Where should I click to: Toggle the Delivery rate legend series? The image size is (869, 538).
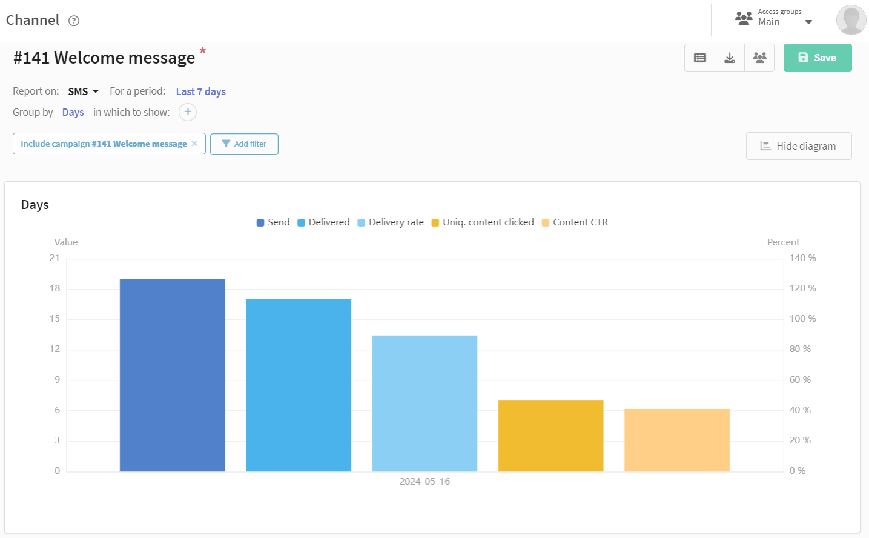(x=391, y=222)
